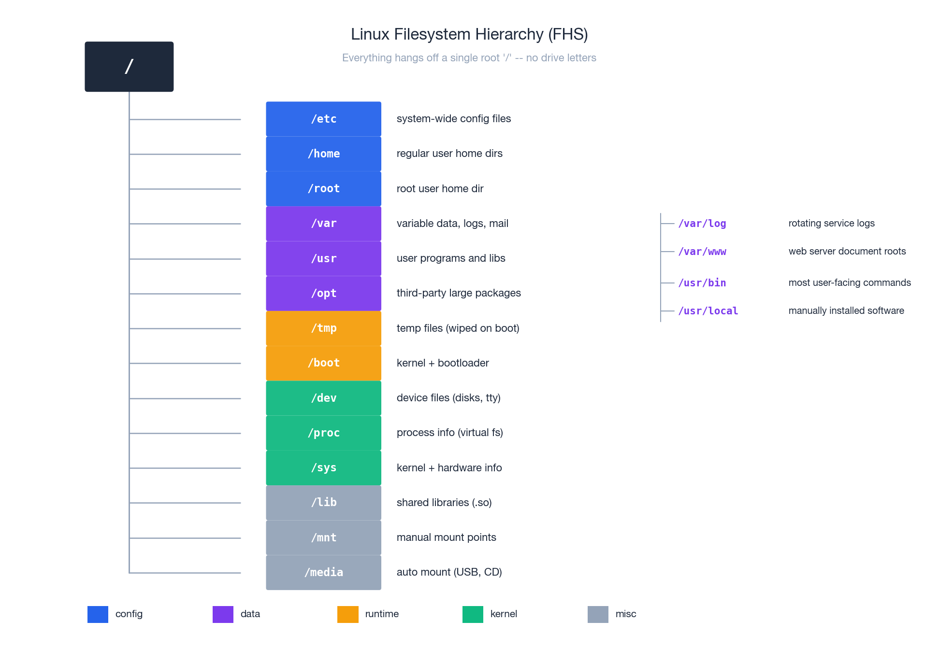This screenshot has height=664, width=939.
Task: Select the /tmp directory block
Action: click(323, 328)
